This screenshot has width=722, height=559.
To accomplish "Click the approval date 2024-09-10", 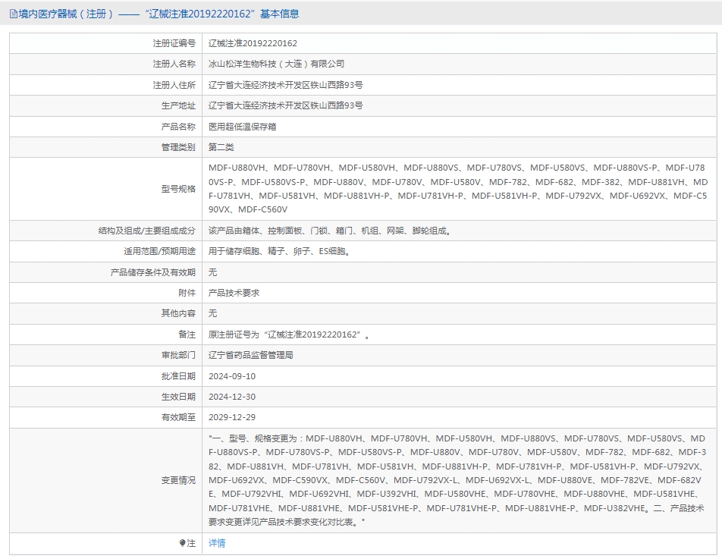I will click(232, 376).
